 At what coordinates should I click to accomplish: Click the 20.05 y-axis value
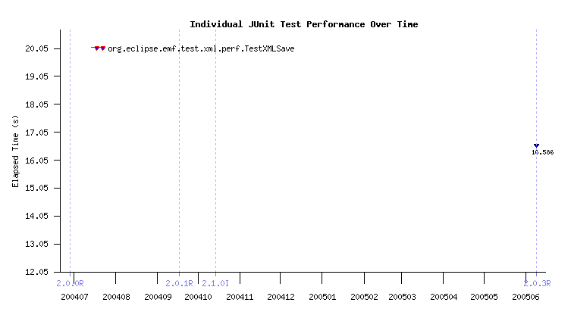point(37,48)
